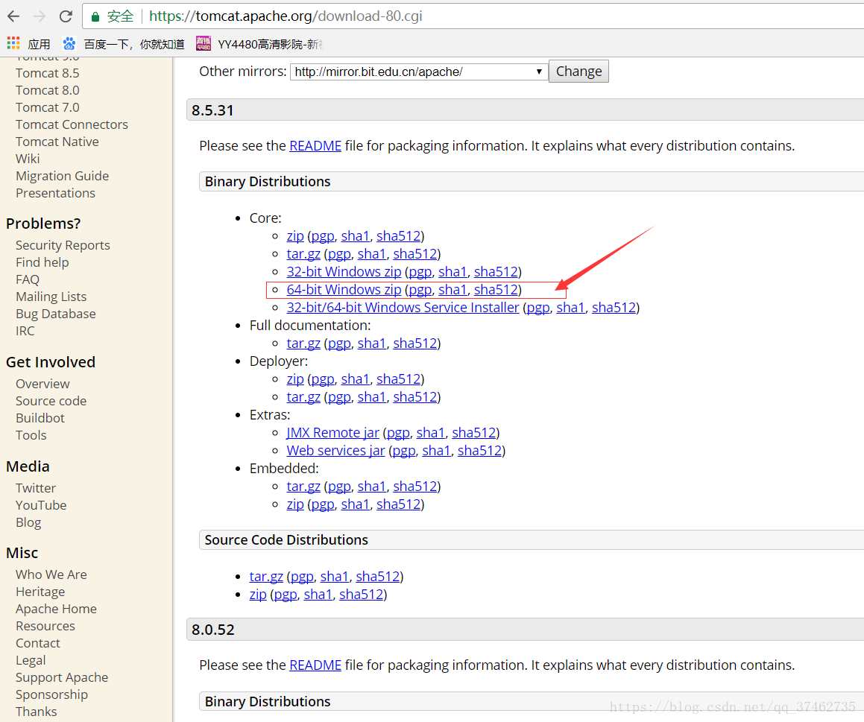Open the YouTube media link
864x722 pixels.
click(x=41, y=505)
